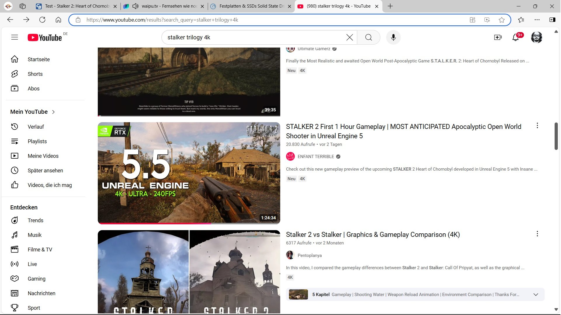Open options menu for STALKER 2 First Hour video
The width and height of the screenshot is (561, 315).
point(537,126)
